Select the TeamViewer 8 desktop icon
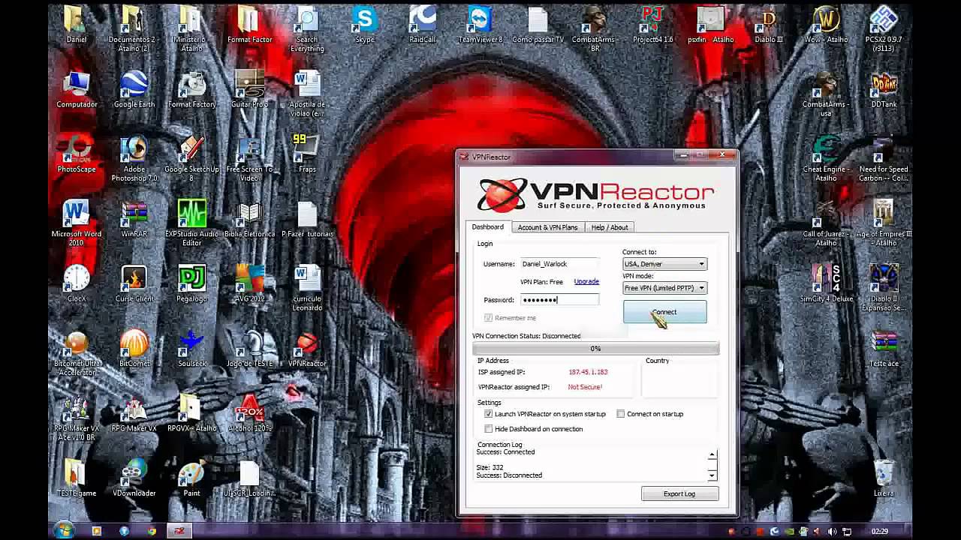961x540 pixels. pyautogui.click(x=480, y=25)
